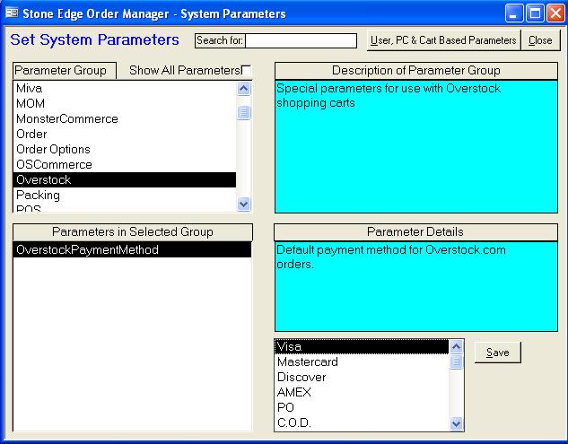The image size is (568, 444).
Task: Click the payment method scrollbar thumb
Action: pos(456,361)
